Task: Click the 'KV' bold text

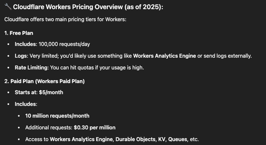Action: (162, 139)
